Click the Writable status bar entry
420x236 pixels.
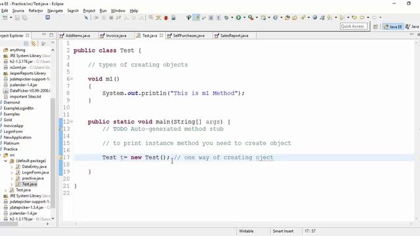(246, 231)
